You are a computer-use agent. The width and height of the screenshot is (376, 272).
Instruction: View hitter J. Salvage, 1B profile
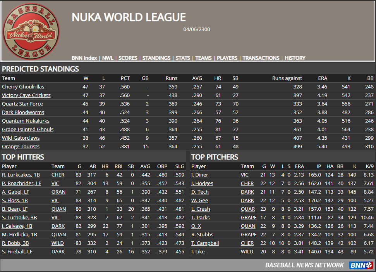coord(17,226)
